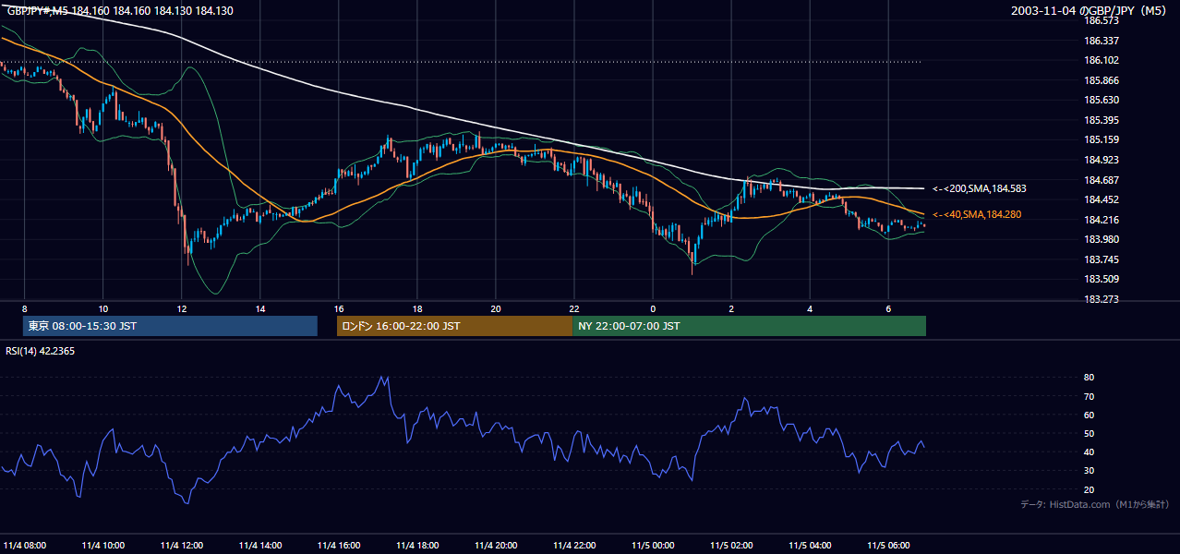The image size is (1180, 554).
Task: Click the 11/5 06:00 date axis label
Action: click(x=888, y=545)
